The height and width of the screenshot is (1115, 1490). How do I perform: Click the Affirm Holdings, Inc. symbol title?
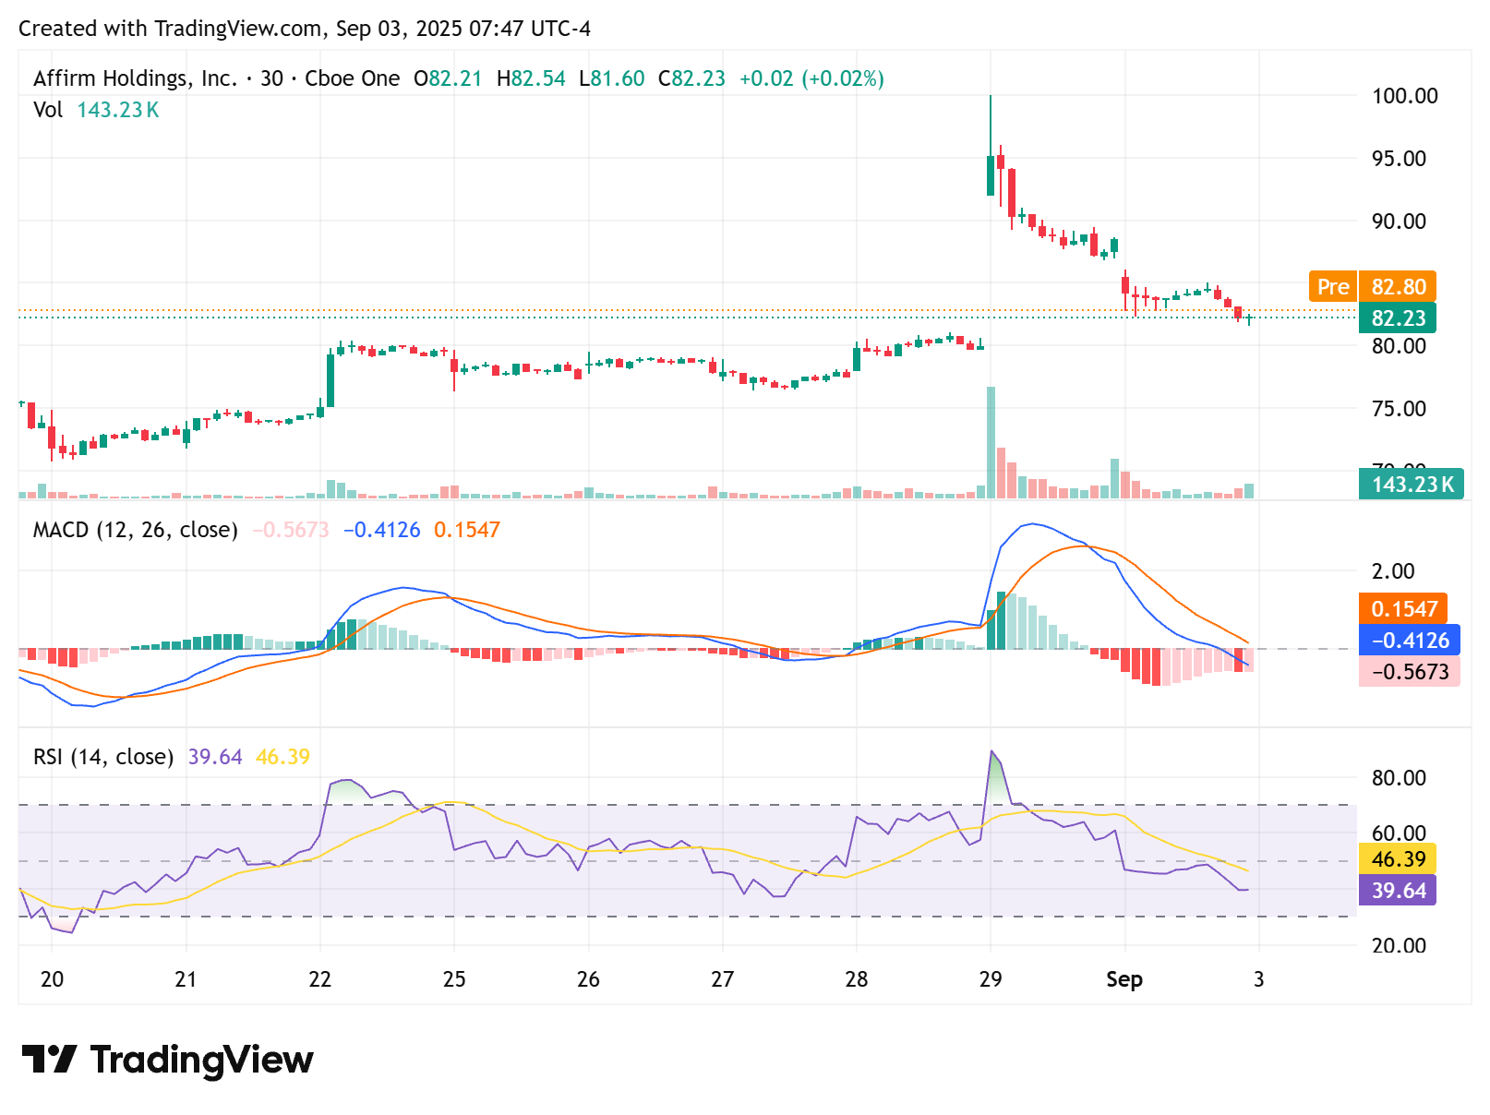(x=135, y=78)
